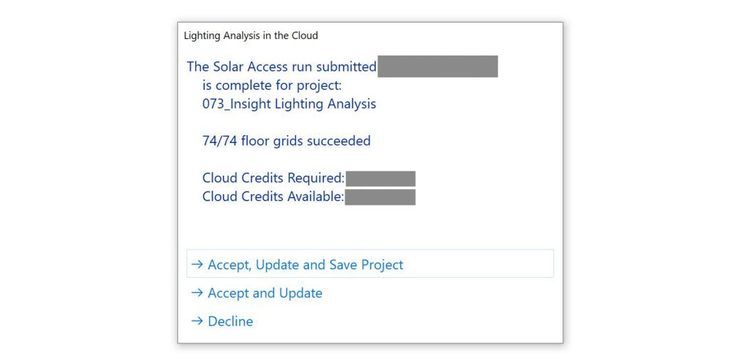Select the Accept and Update option
Screen dimensions: 729x364
(x=265, y=293)
